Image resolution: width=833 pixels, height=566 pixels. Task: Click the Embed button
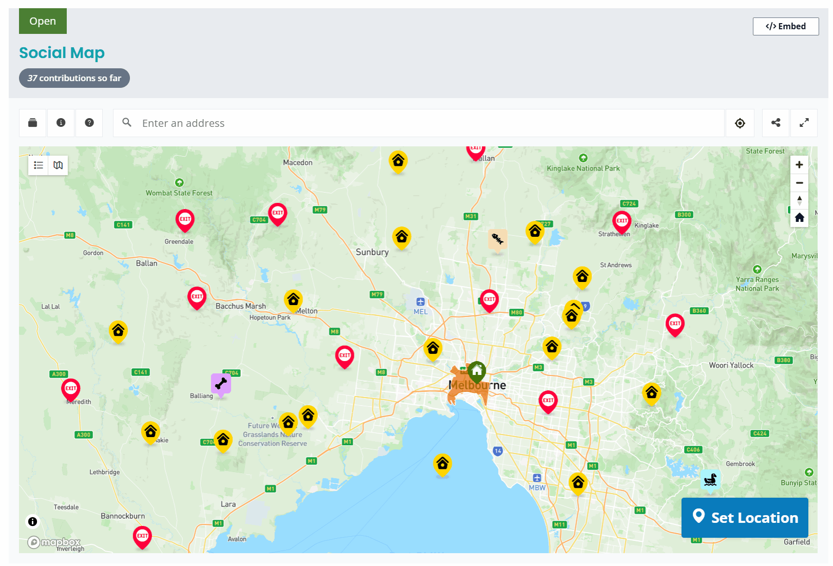785,27
